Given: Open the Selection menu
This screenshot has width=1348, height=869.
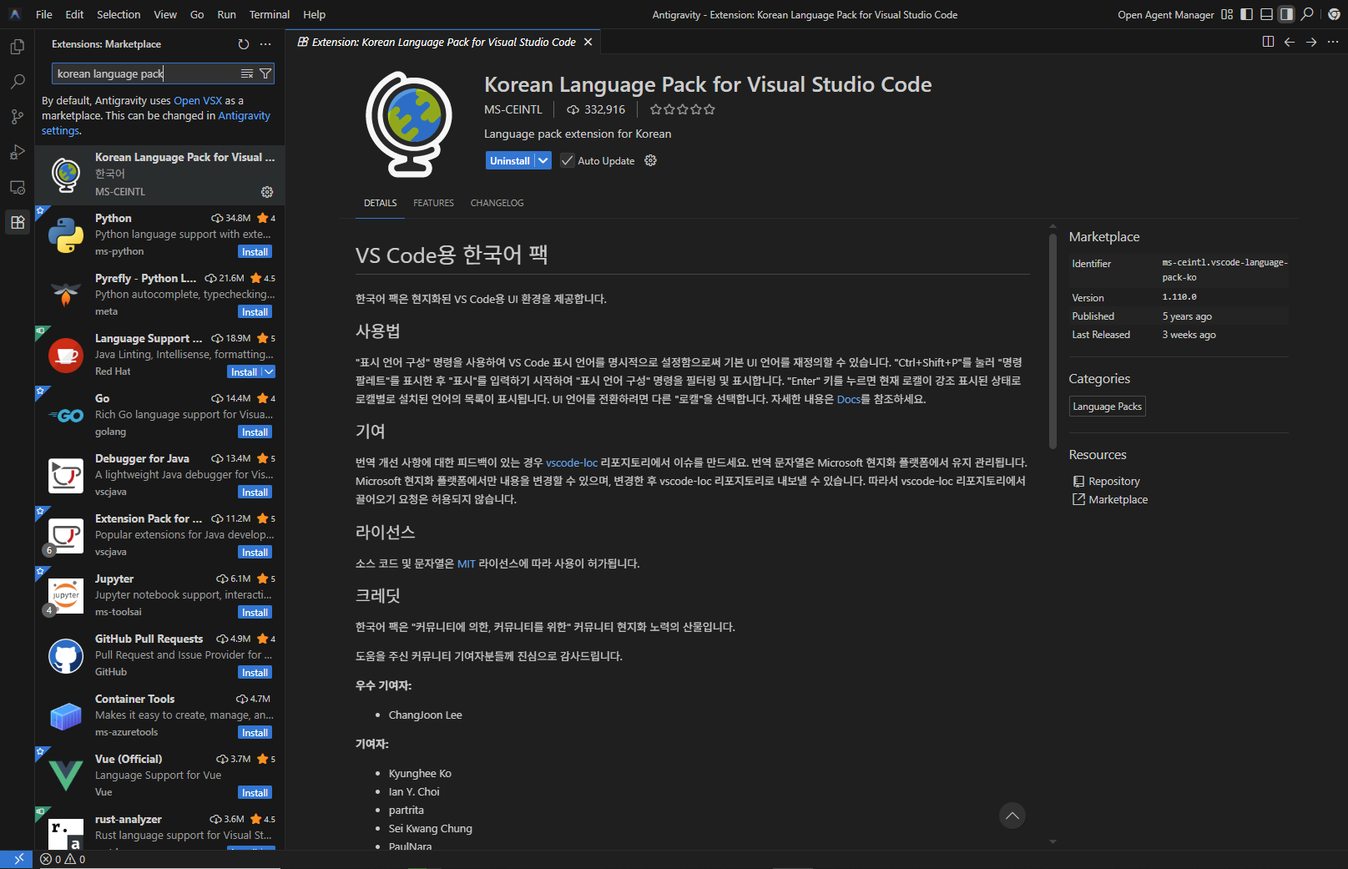Looking at the screenshot, I should point(119,14).
